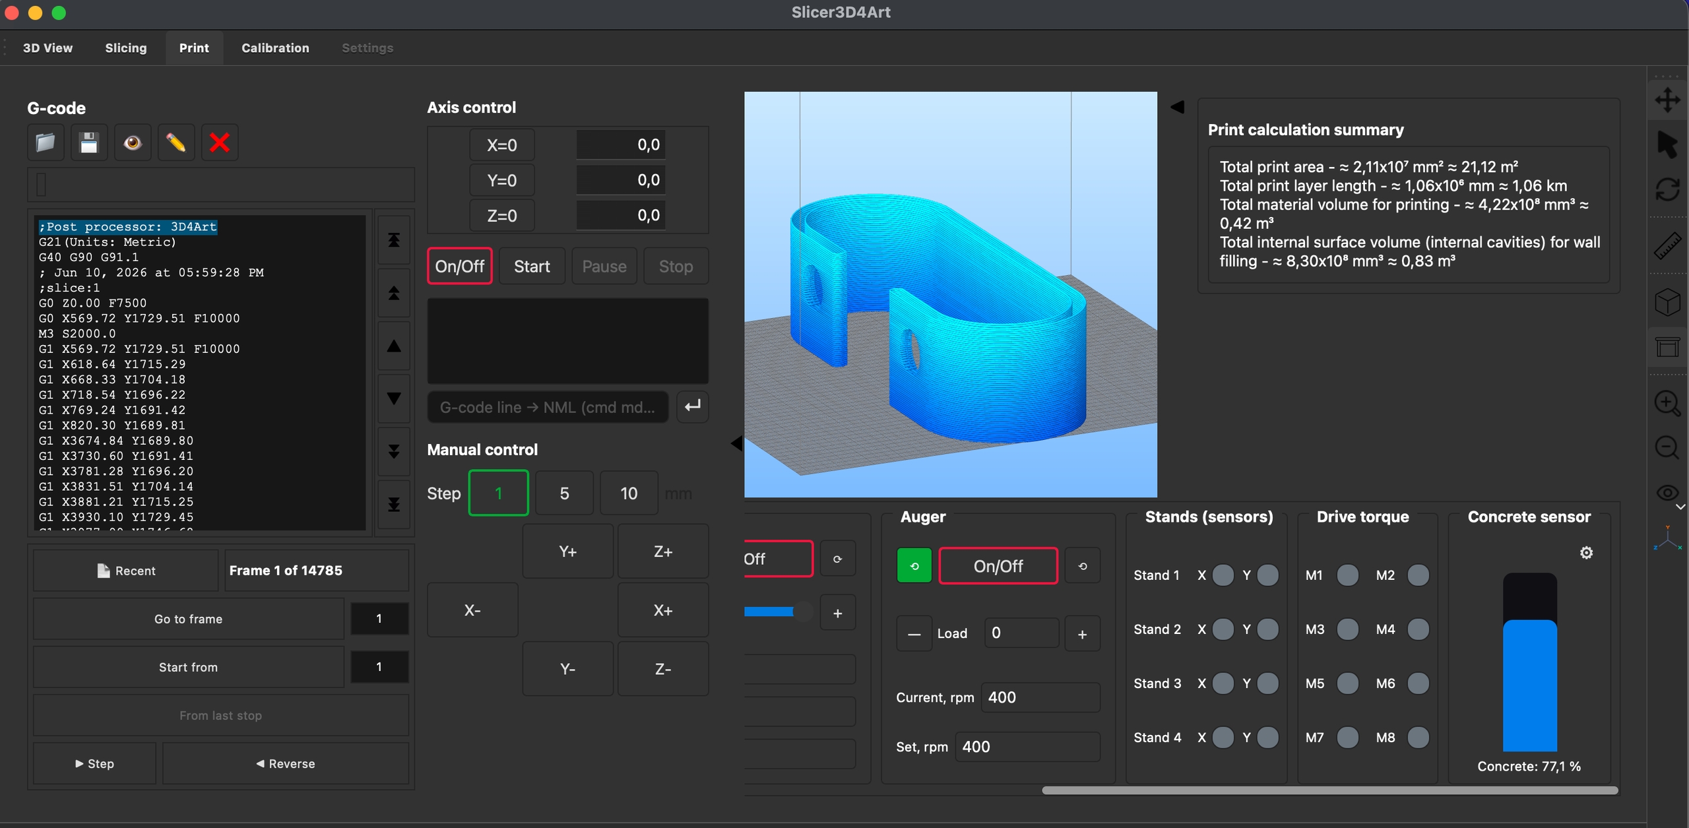Viewport: 1689px width, 828px height.
Task: Click the Step playback button
Action: pyautogui.click(x=95, y=763)
